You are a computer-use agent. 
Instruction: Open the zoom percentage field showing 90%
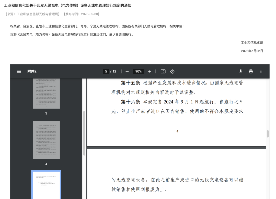[139, 71]
